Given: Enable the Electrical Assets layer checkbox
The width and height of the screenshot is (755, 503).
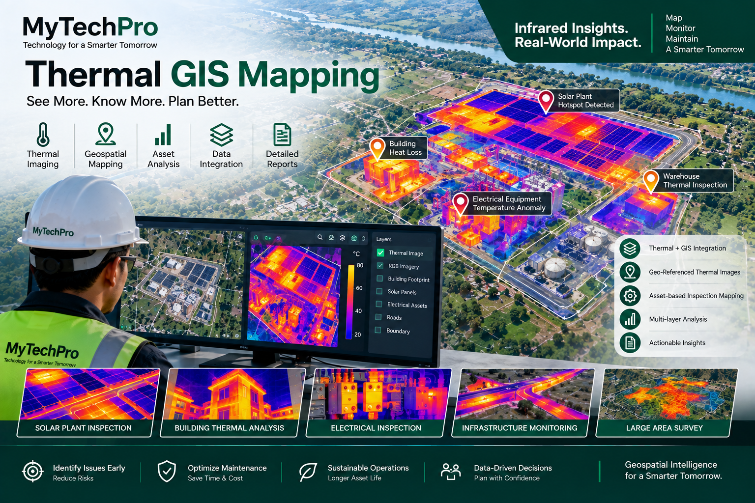Looking at the screenshot, I should pos(379,305).
